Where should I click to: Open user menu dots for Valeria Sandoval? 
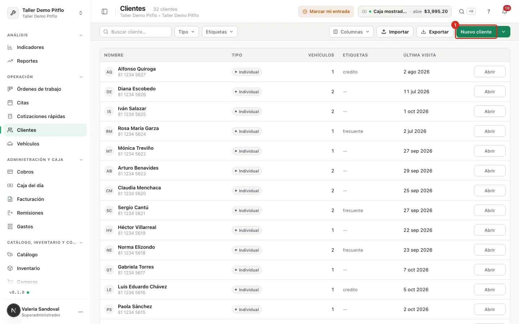tap(80, 312)
